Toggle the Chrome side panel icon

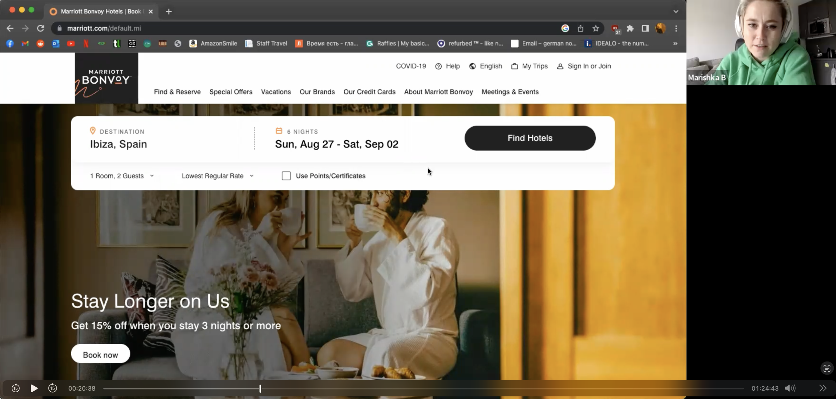(645, 28)
